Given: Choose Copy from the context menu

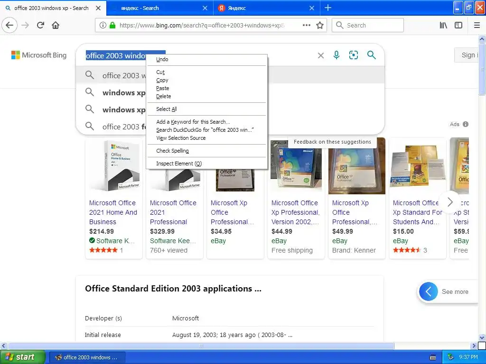Looking at the screenshot, I should coord(207,80).
